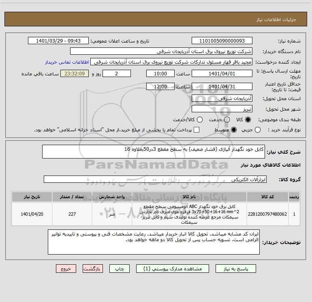Click item code 2281200797480062 cell
Viewport: 312px width, 302px height.
point(267,214)
